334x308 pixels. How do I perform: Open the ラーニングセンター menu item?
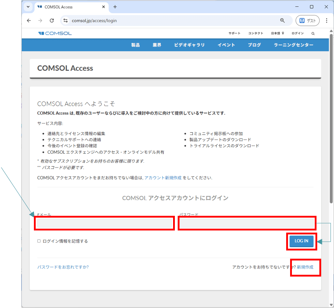(293, 45)
